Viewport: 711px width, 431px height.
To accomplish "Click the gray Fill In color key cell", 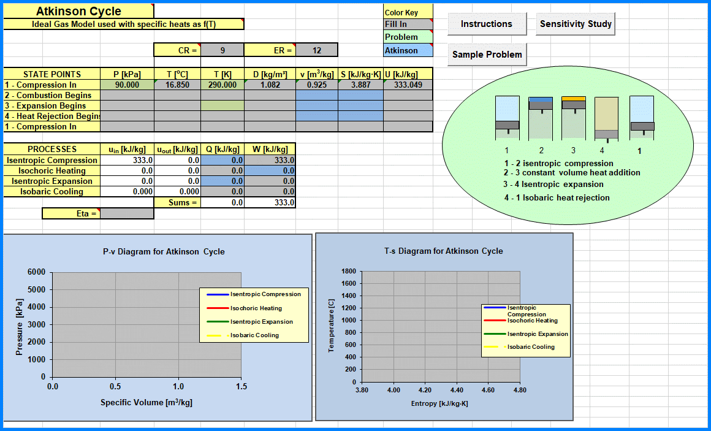I will pos(408,25).
